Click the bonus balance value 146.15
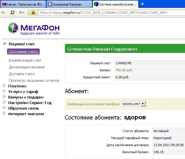185x159 pixels. (158, 152)
